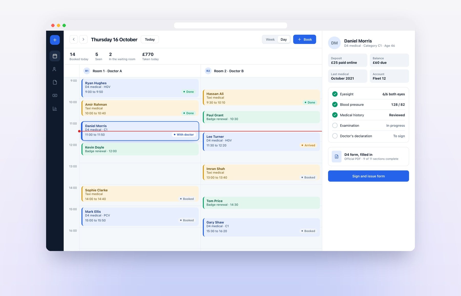Open Paul Grant badge renewal appointment

click(261, 117)
